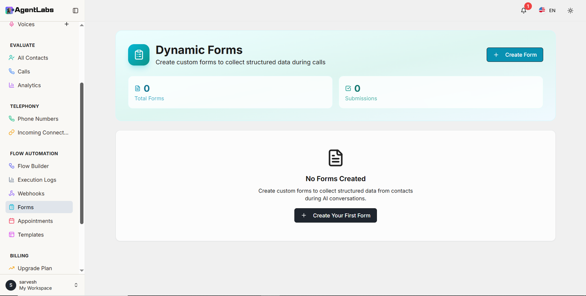Open Flow Builder

point(39,166)
